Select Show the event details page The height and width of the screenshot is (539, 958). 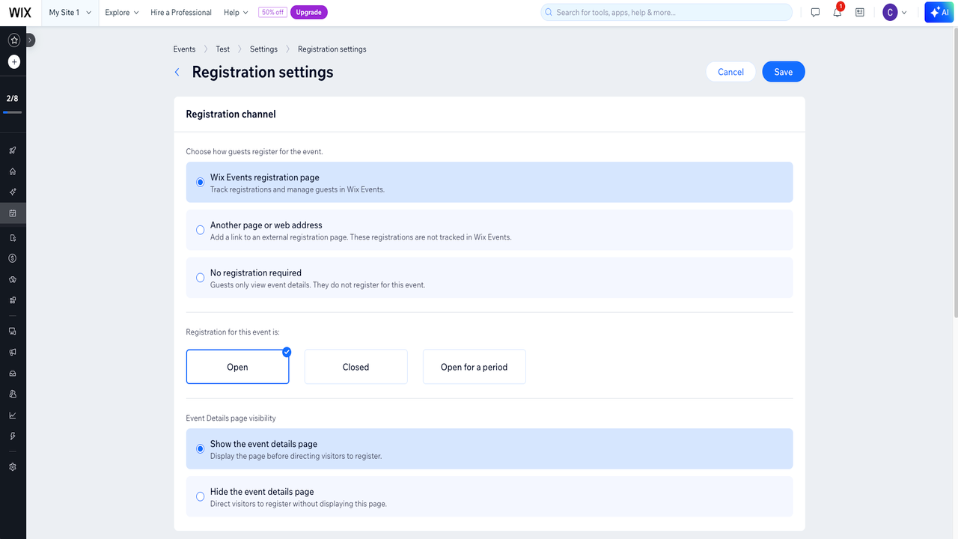(489, 449)
